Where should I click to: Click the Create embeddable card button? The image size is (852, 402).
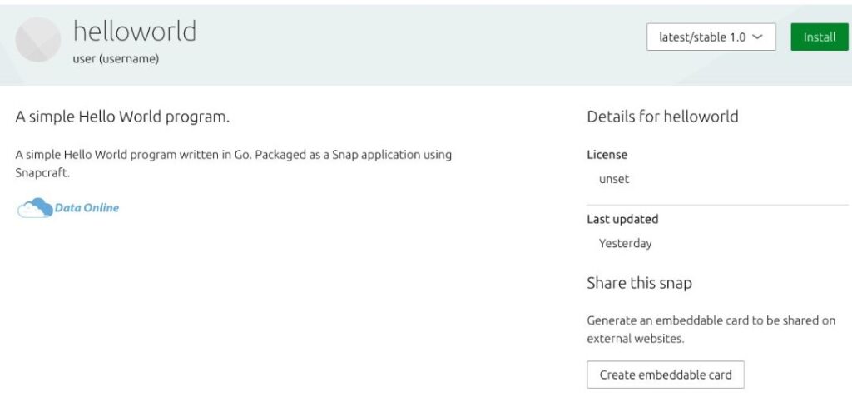(x=666, y=375)
